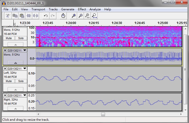Click the Fit Selection zoom icon
The image size is (189, 123).
87,16
